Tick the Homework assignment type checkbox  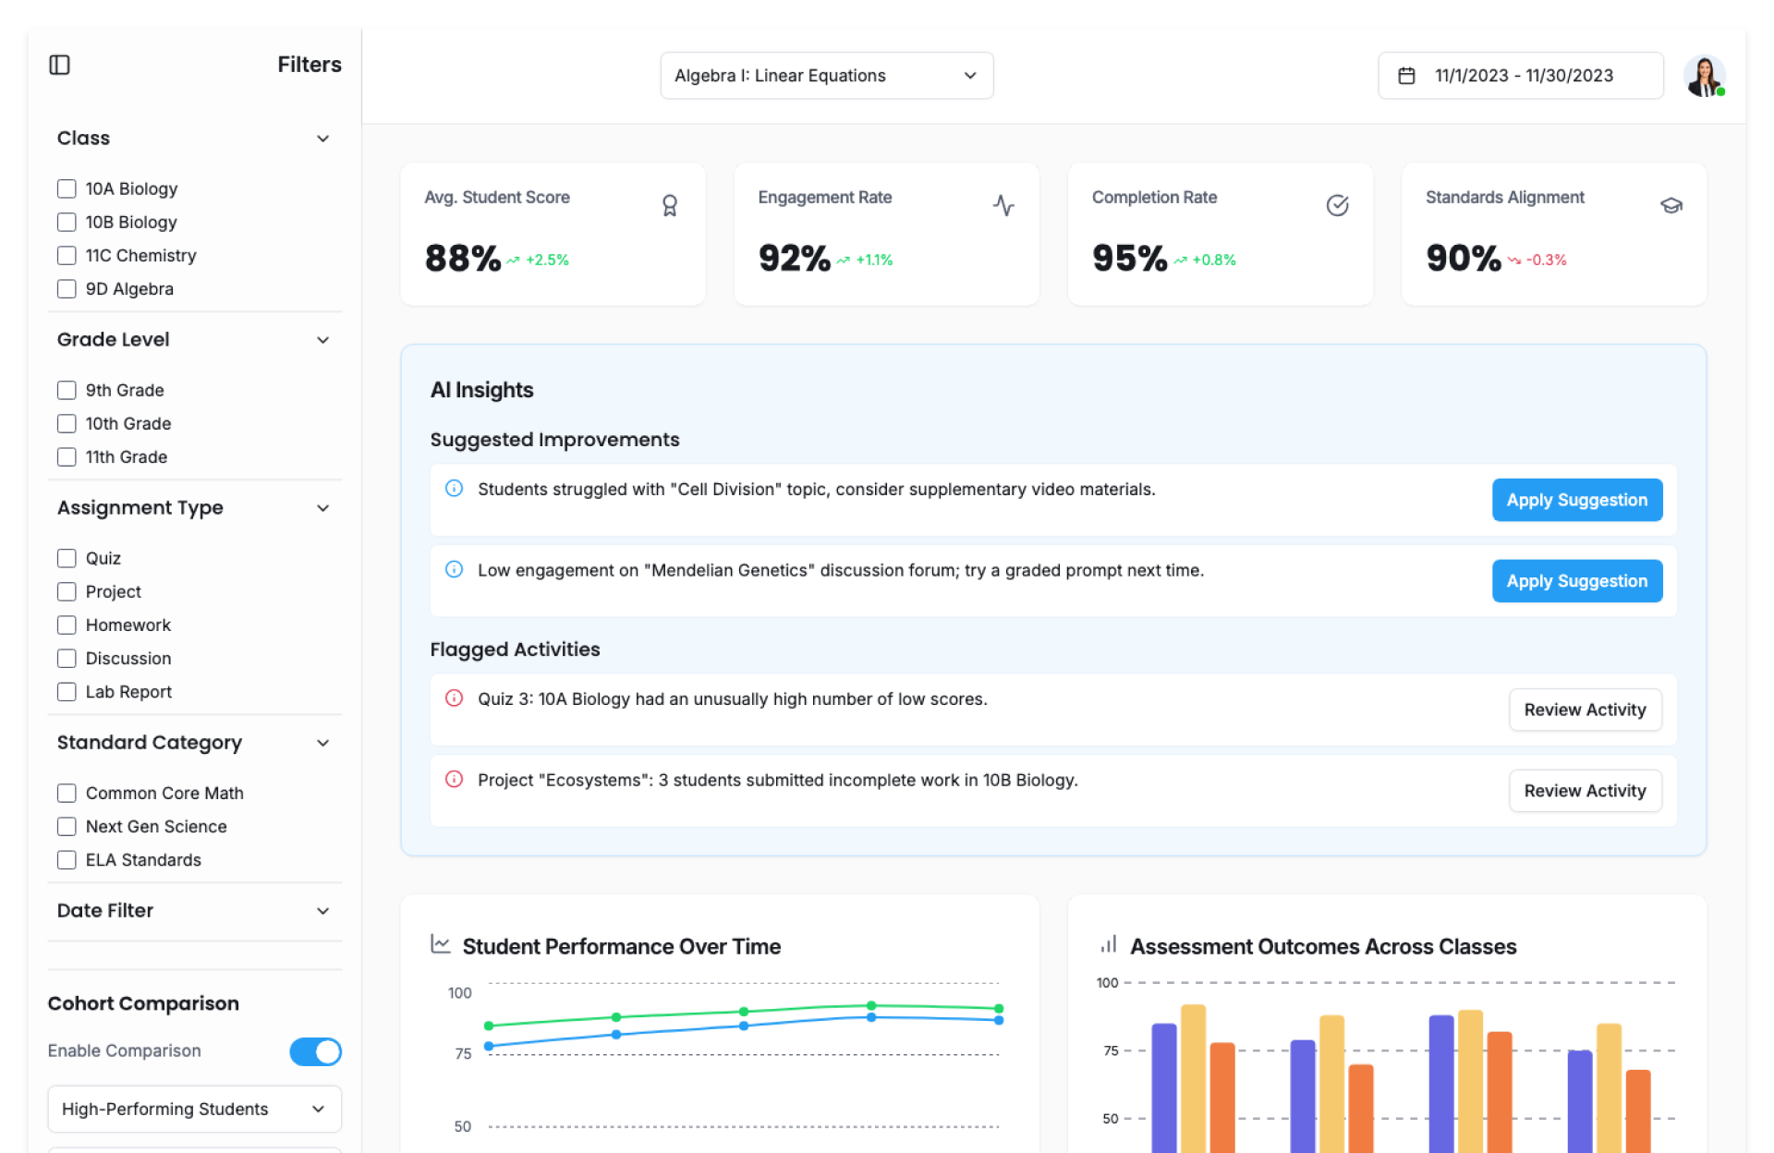pos(67,625)
